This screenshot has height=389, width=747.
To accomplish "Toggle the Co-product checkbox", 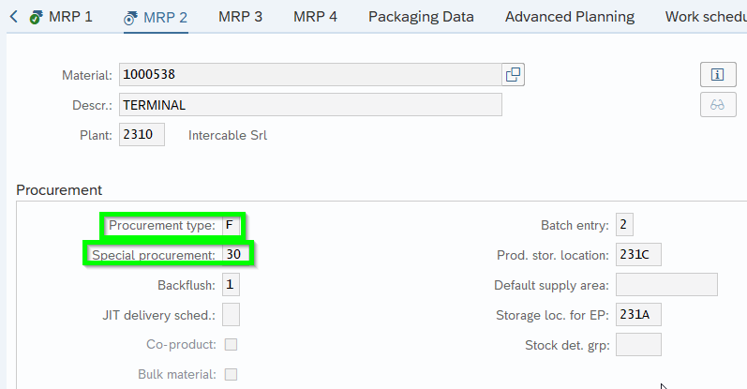I will coord(231,345).
